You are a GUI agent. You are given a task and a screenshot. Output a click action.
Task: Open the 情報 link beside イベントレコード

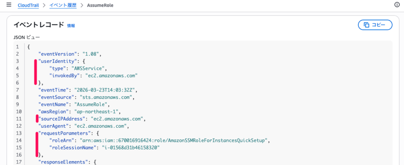click(x=71, y=26)
